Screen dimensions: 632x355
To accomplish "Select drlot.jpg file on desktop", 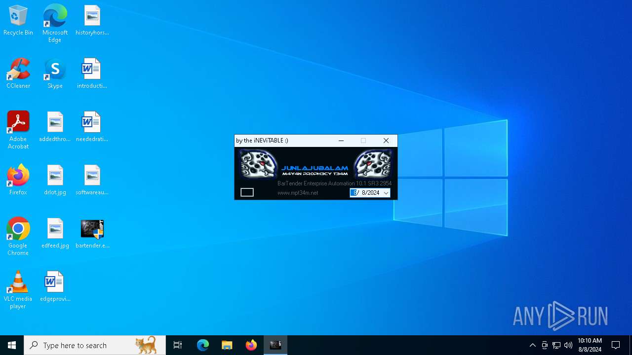I will (55, 180).
